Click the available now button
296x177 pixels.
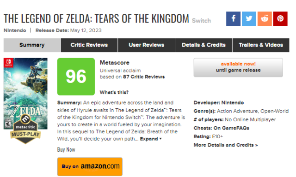coord(238,67)
